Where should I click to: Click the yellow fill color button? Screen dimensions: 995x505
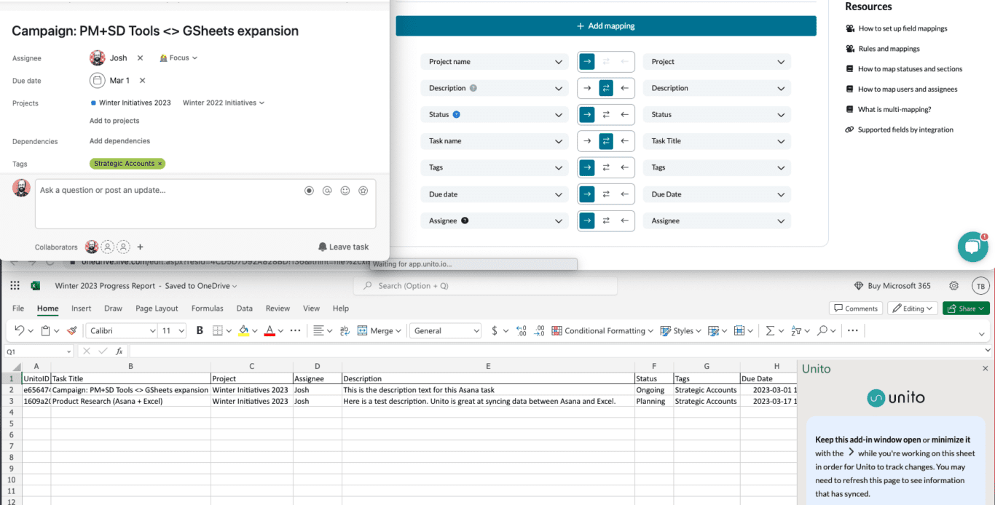pos(243,330)
